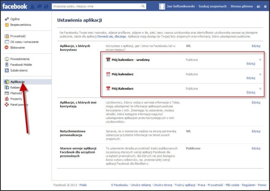Click the Bezpieczeństwo badge icon
Screen dimensions: 270x191
(7, 25)
